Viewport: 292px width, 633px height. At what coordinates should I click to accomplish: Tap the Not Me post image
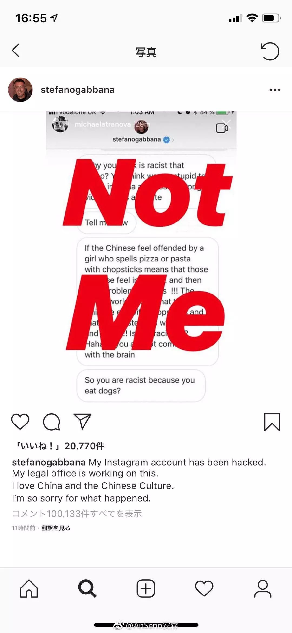pyautogui.click(x=146, y=257)
